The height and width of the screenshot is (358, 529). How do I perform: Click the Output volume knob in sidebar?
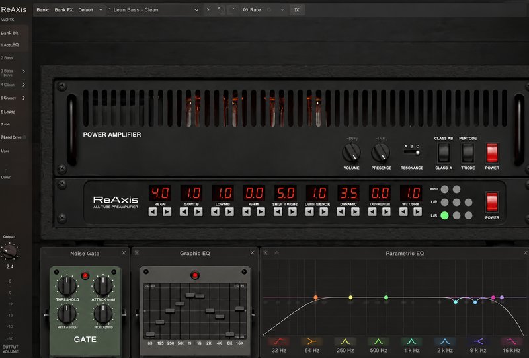pyautogui.click(x=9, y=252)
